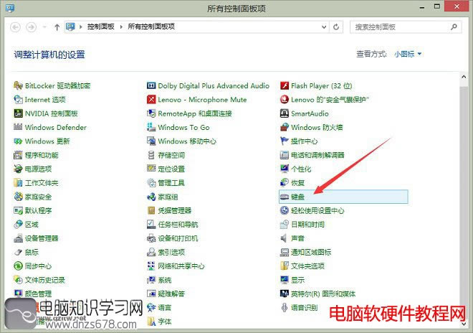This screenshot has width=473, height=333.
Task: Expand the chevron before 控制面板 breadcrumb
Action: tap(80, 27)
